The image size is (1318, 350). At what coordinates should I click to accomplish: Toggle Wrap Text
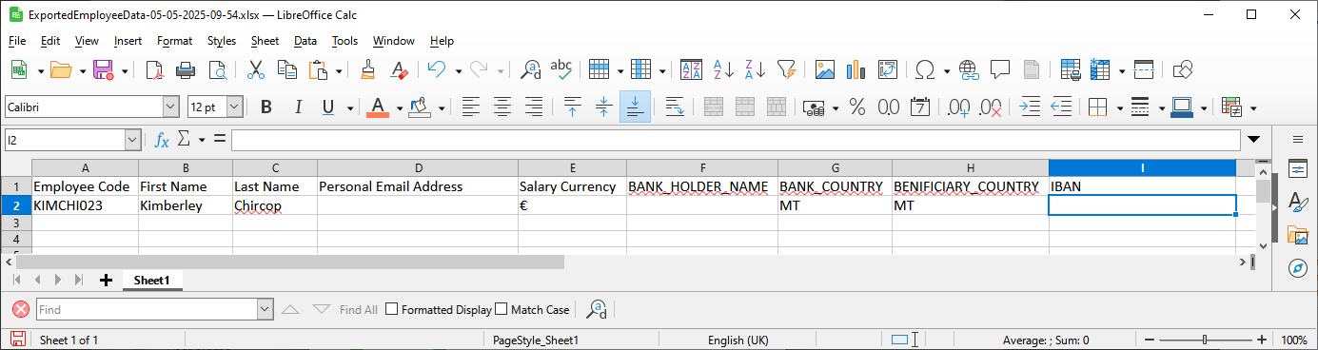tap(676, 107)
